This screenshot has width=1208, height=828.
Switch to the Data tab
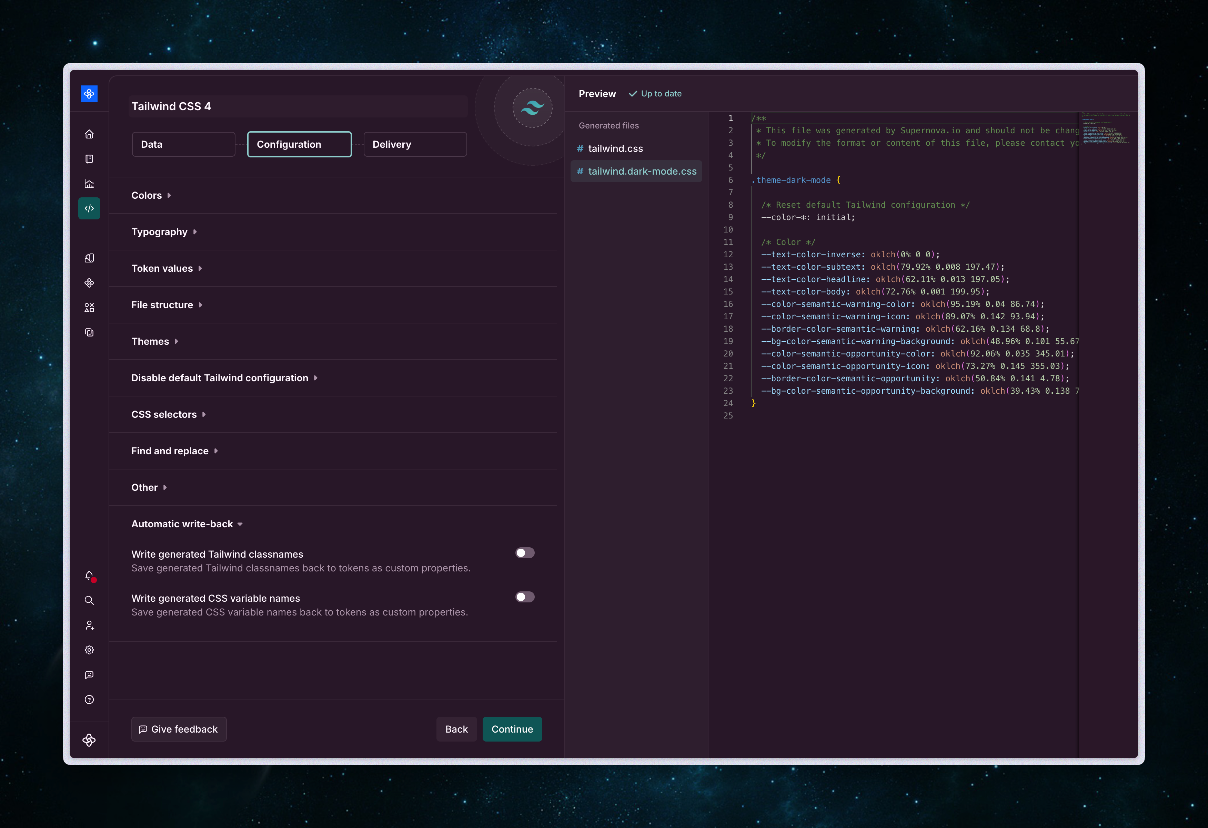[x=183, y=144]
